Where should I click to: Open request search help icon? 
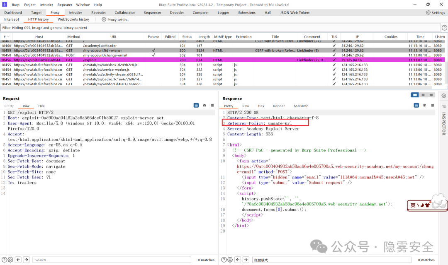[x=4, y=260]
